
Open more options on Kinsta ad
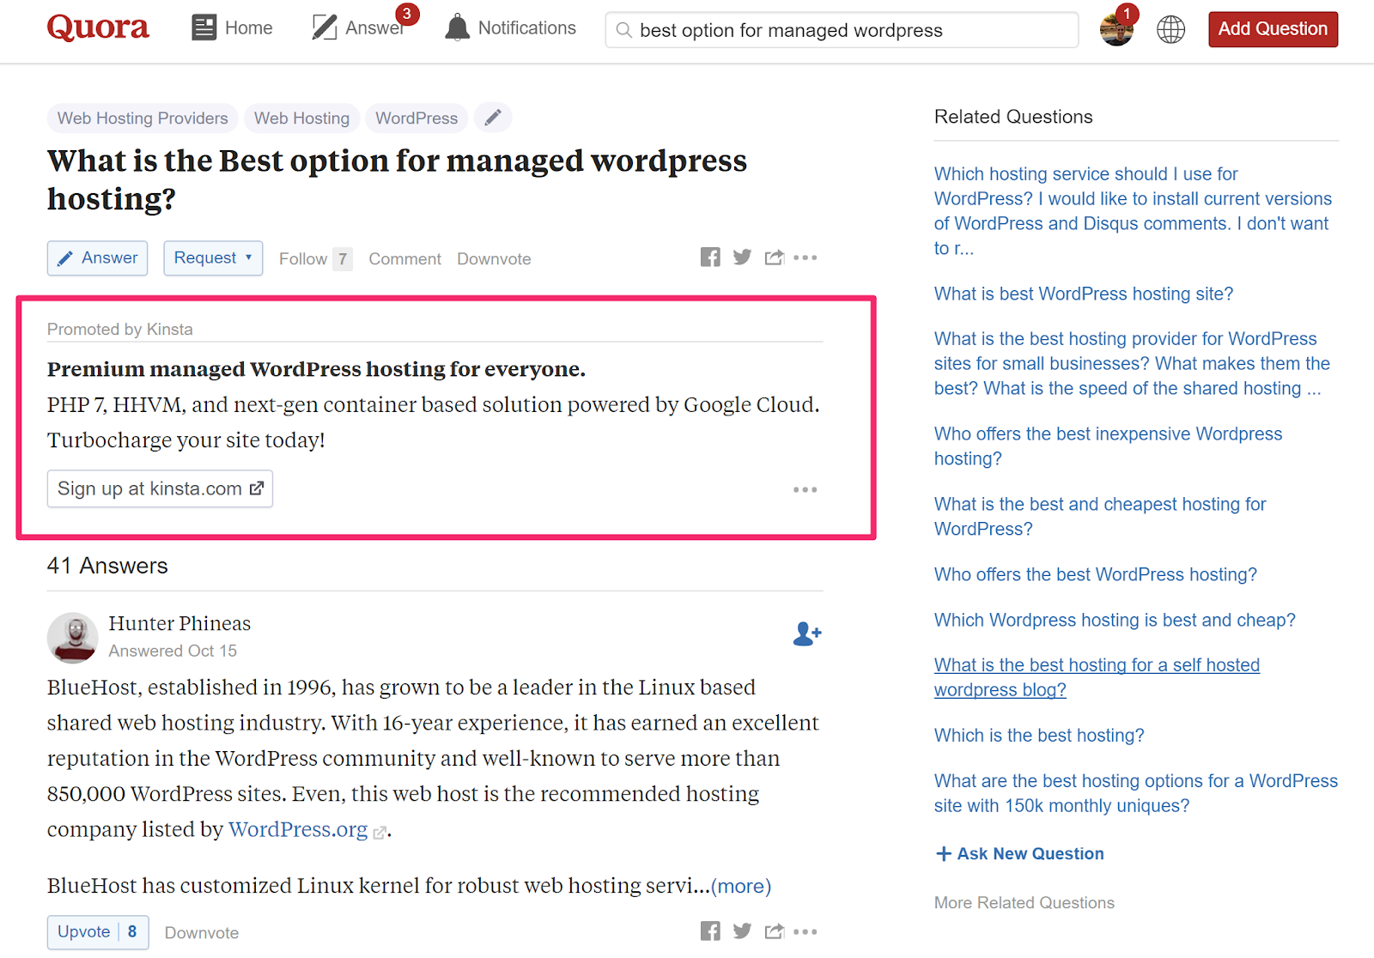tap(805, 489)
